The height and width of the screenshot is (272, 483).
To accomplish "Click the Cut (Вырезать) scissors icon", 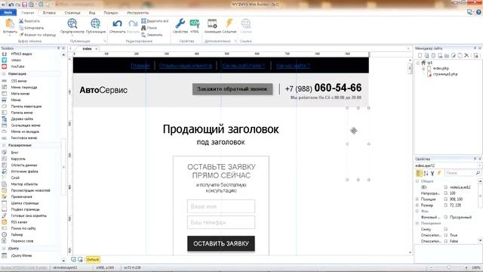I will (x=21, y=21).
